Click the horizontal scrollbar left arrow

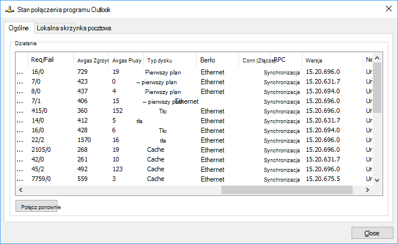pos(21,190)
